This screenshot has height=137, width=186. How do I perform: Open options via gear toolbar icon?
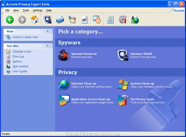(x=122, y=20)
